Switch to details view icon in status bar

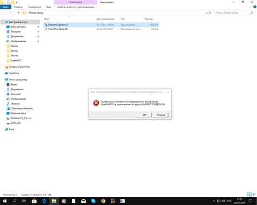pyautogui.click(x=249, y=194)
